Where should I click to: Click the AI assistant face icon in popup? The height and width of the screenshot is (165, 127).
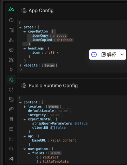coord(94,55)
